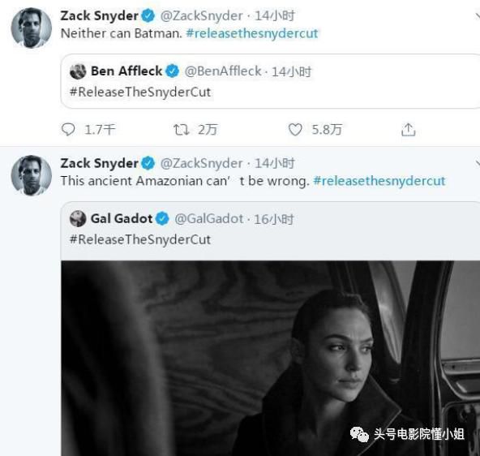Open black-and-white photo in Gal Gadot tweet
The width and height of the screenshot is (480, 456).
coord(271,359)
